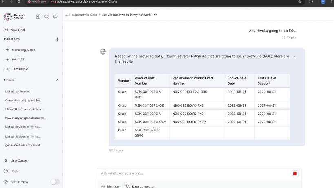Click the Use Cases icon

tap(6, 160)
